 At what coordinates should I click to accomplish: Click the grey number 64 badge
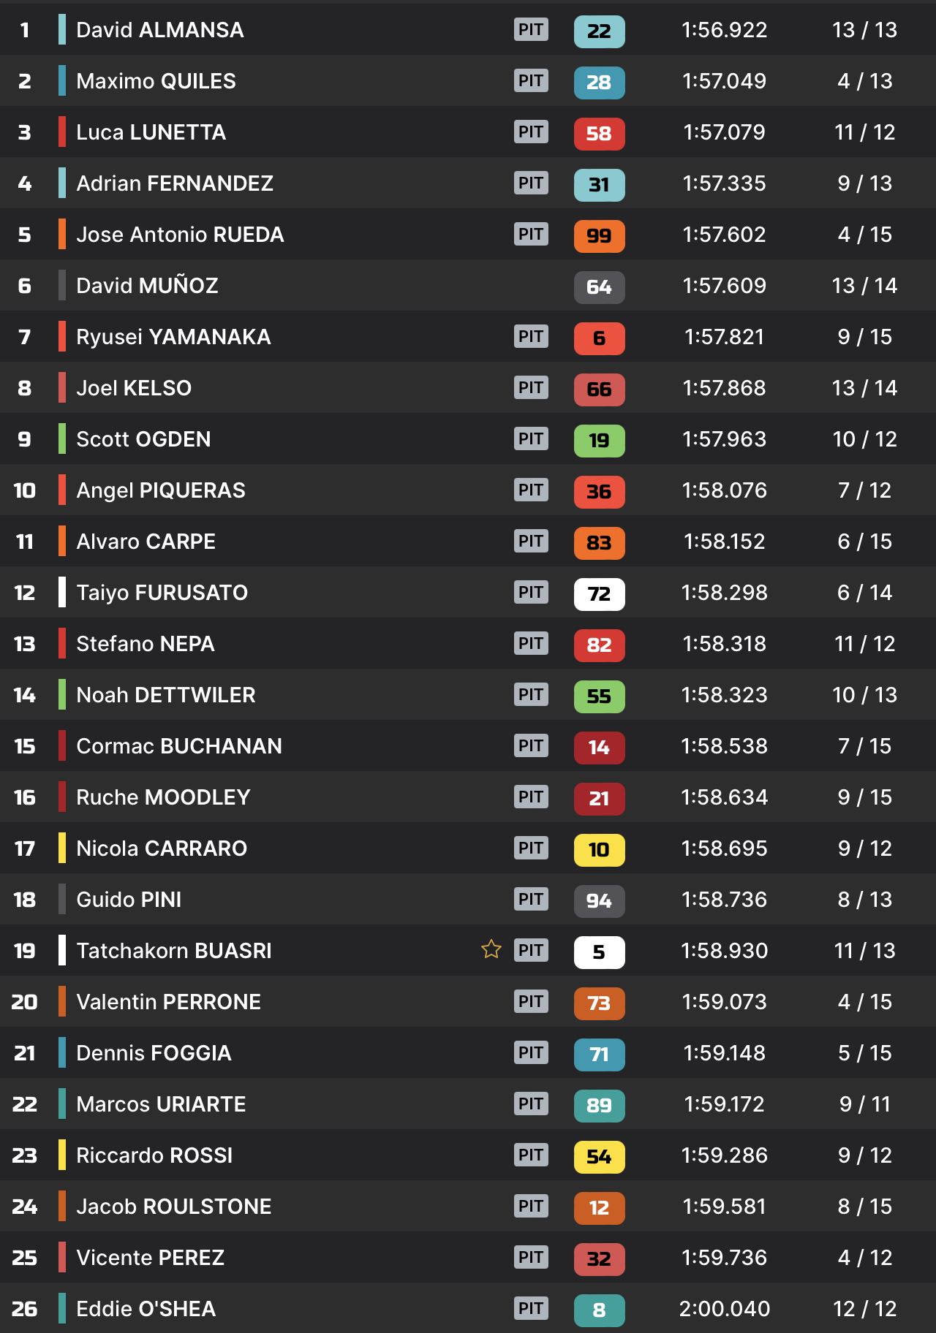point(599,287)
